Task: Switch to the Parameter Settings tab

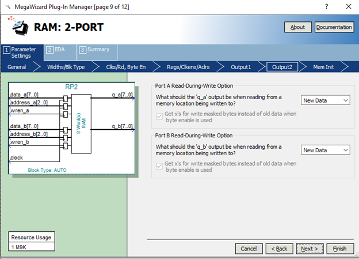Action: coord(23,52)
